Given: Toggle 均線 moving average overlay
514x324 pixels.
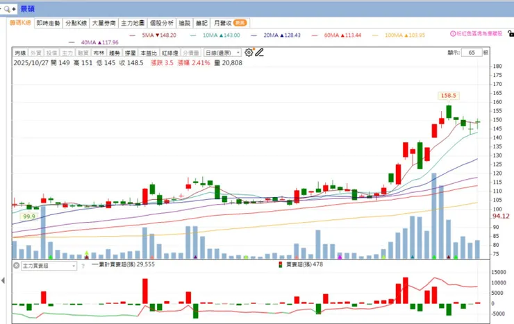Looking at the screenshot, I should pyautogui.click(x=20, y=53).
